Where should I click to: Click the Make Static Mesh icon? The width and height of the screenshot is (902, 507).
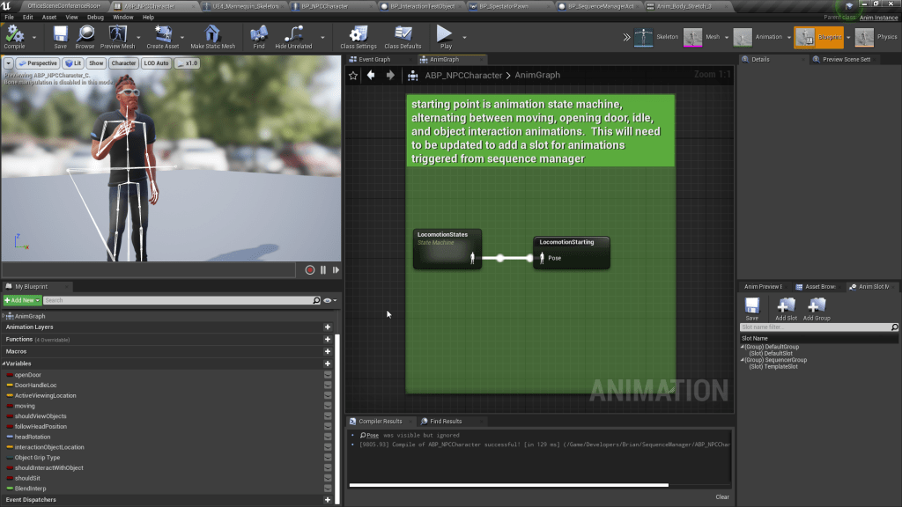pyautogui.click(x=212, y=35)
